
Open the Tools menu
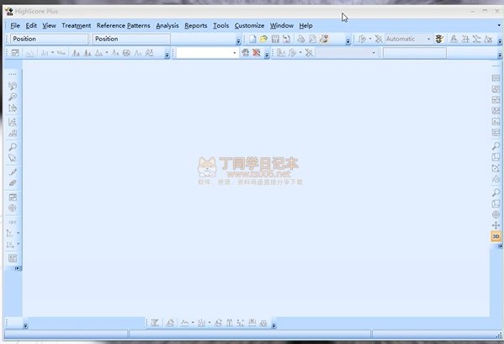tap(220, 26)
